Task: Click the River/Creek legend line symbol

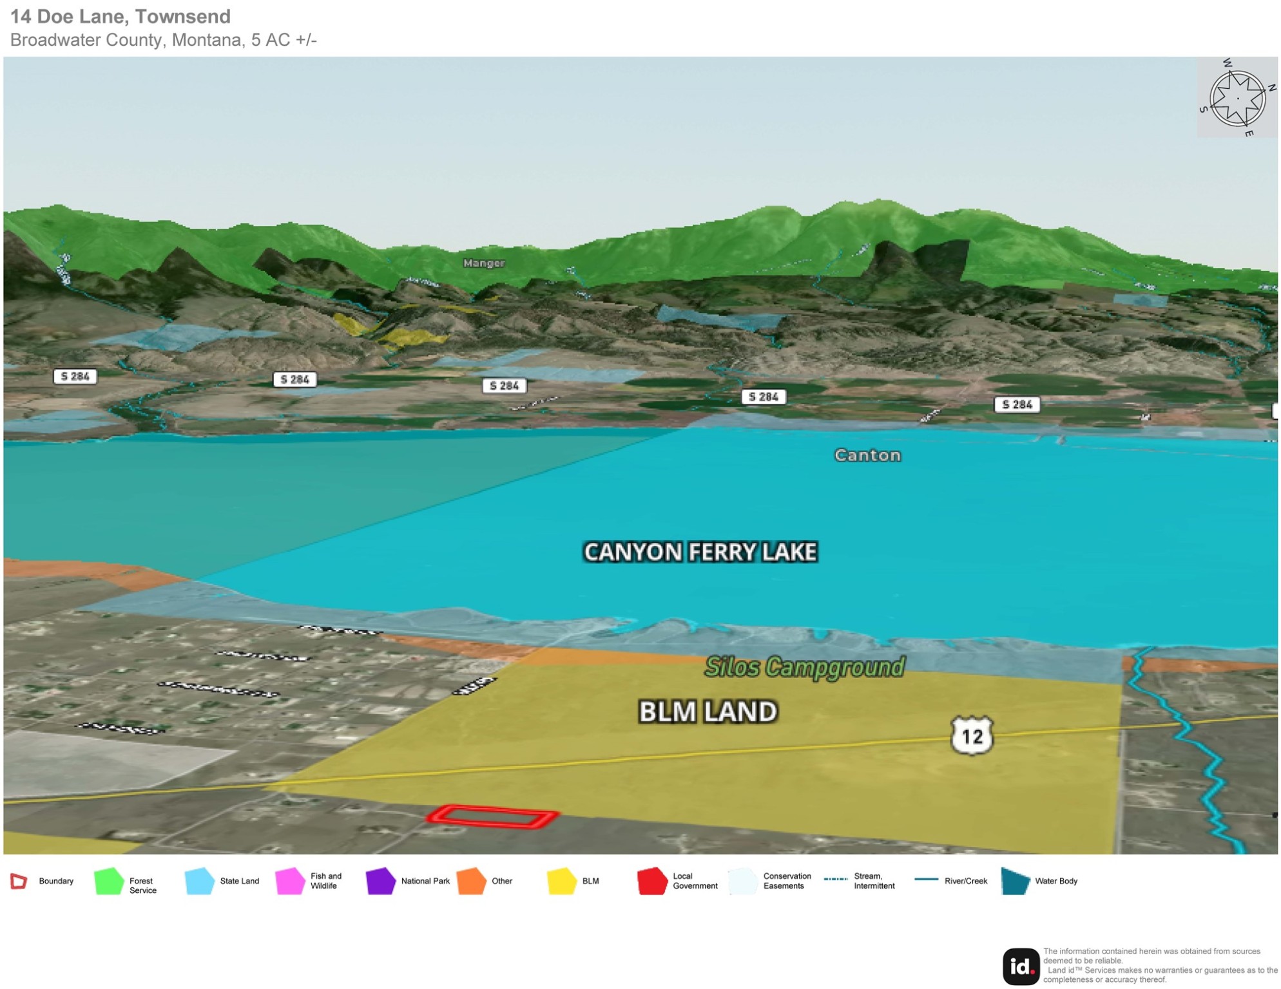Action: tap(926, 879)
